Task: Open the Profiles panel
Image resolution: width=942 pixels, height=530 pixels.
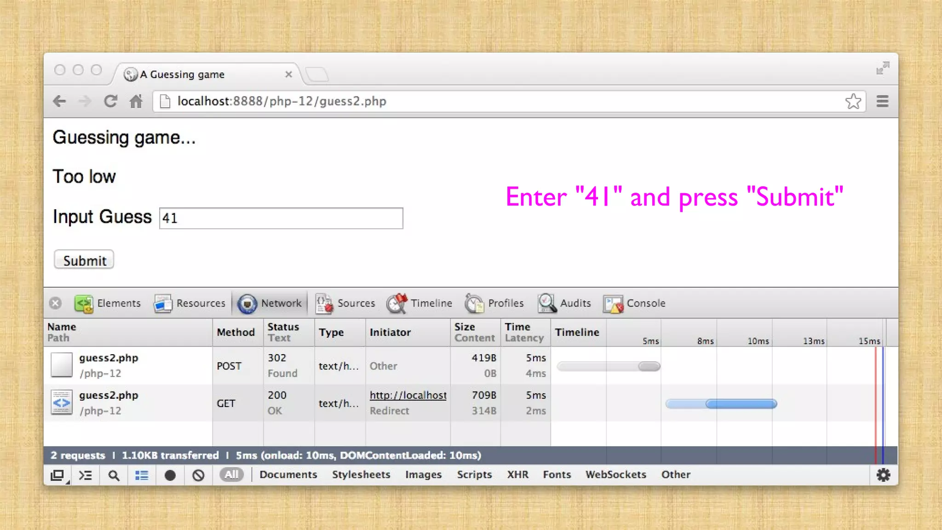Action: [x=494, y=303]
